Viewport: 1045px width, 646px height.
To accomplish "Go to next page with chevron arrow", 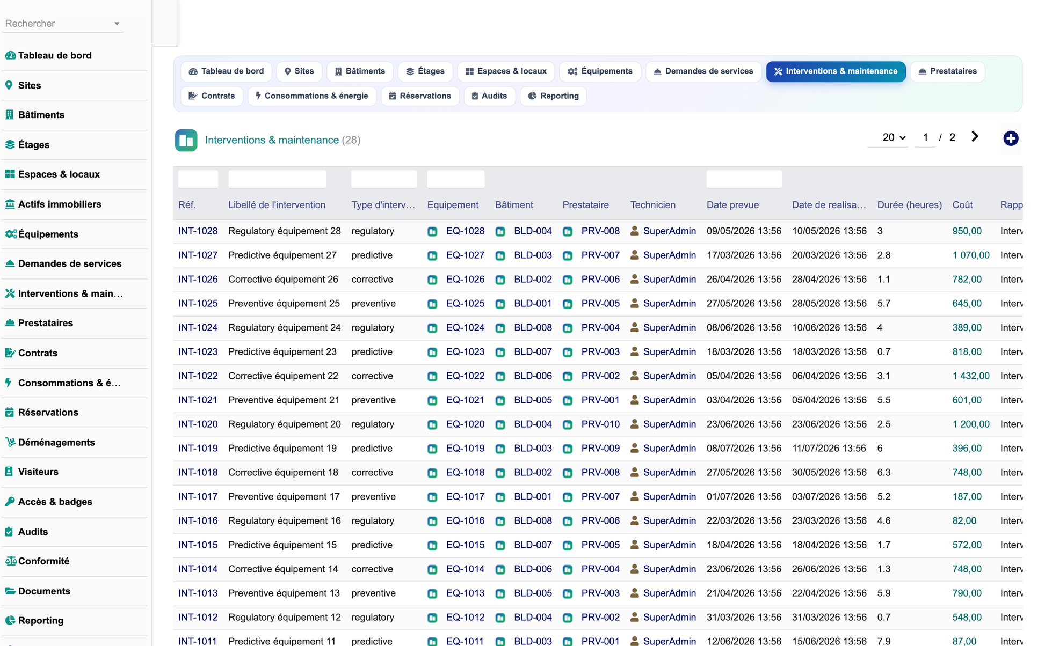I will [975, 137].
